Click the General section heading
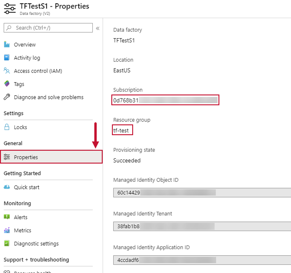This screenshot has width=291, height=273. pyautogui.click(x=13, y=143)
